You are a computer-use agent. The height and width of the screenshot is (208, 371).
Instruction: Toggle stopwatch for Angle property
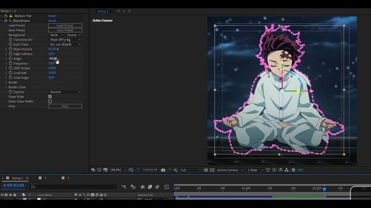click(10, 58)
